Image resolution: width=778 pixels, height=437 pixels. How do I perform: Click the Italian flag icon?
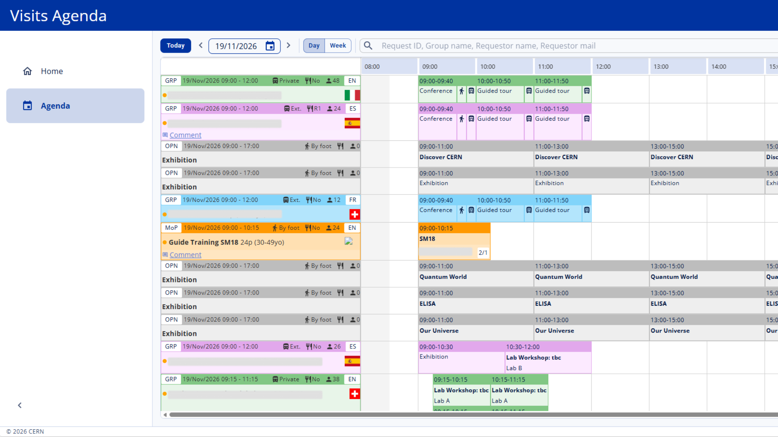click(x=352, y=95)
